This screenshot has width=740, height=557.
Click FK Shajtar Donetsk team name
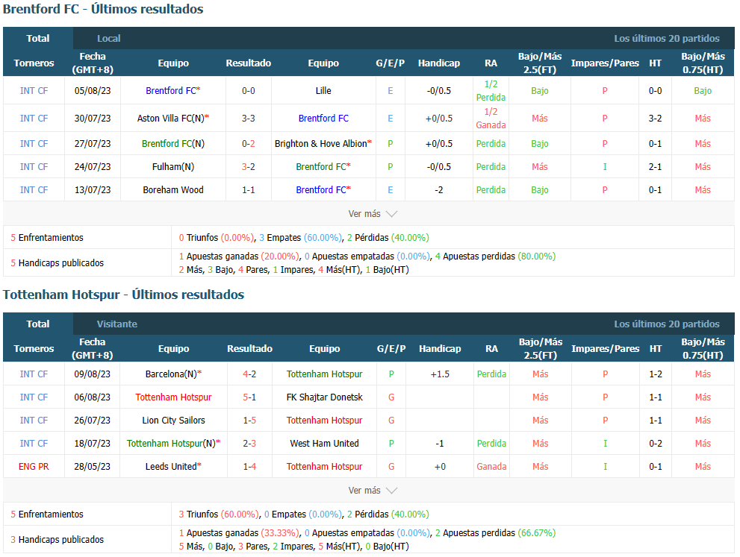point(324,397)
